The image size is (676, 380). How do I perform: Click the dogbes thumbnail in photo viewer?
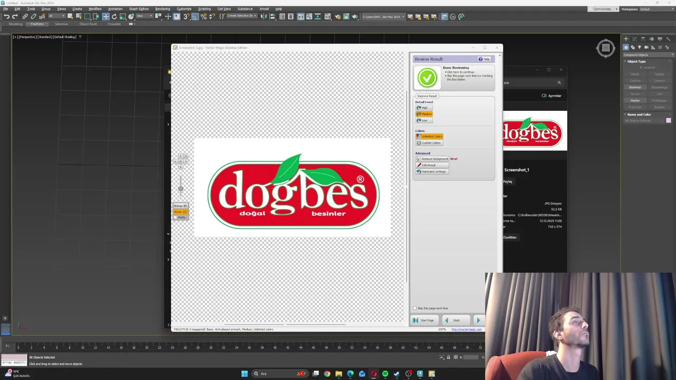(535, 131)
